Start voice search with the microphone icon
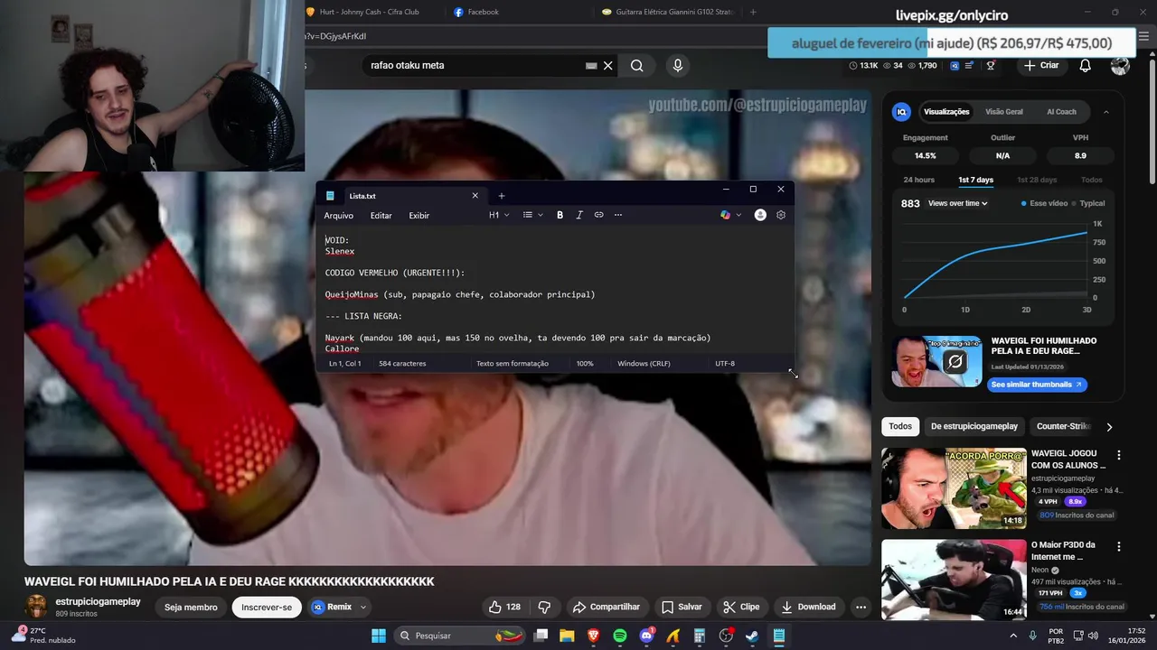 pos(678,65)
